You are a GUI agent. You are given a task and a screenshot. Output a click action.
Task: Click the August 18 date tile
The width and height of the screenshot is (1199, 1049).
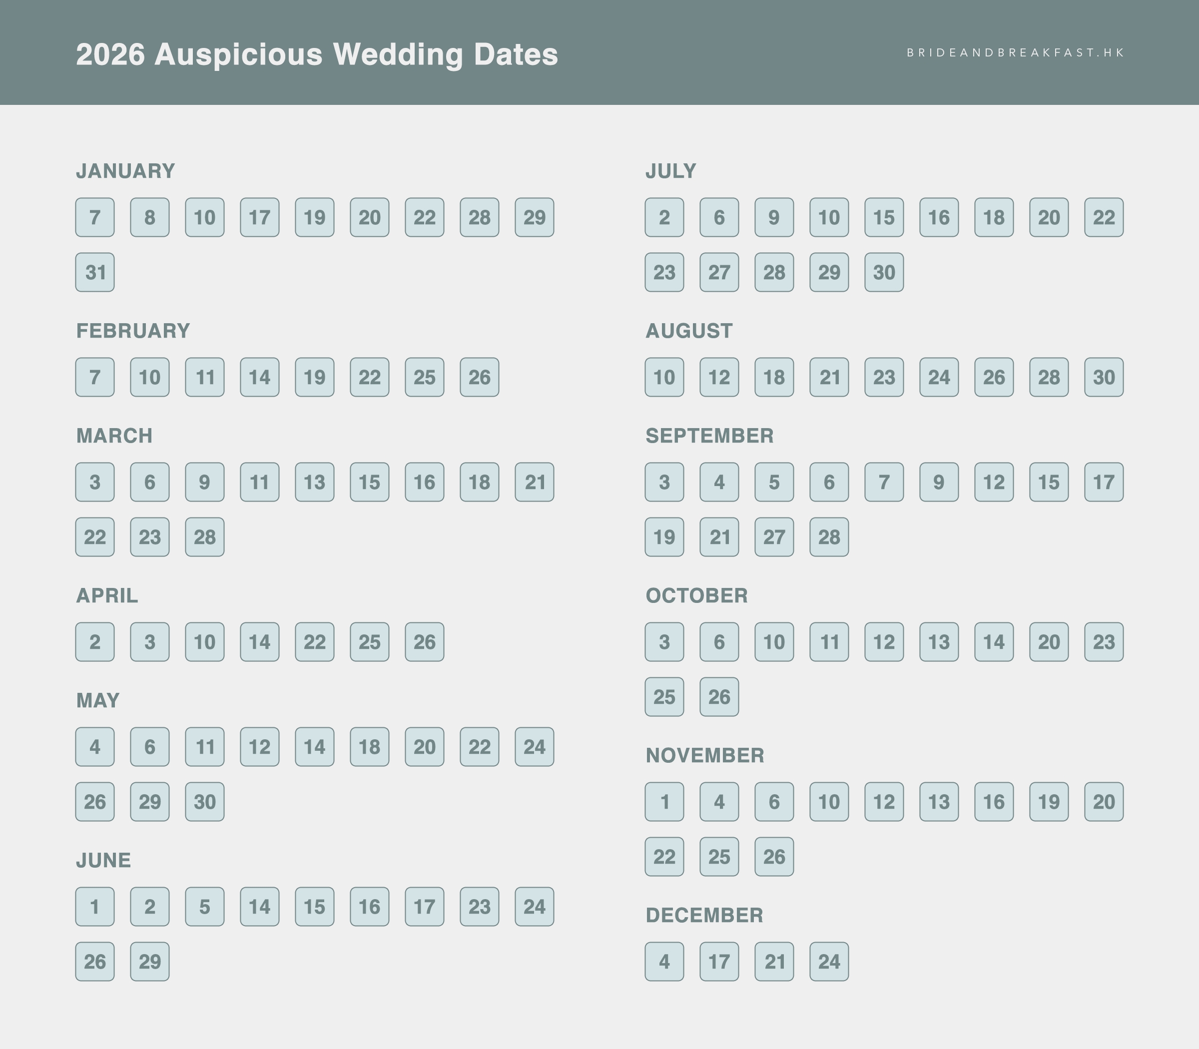click(774, 377)
